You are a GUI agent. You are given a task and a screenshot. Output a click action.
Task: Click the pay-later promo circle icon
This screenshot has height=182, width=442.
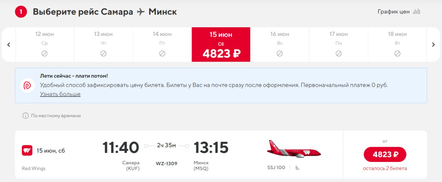coord(27,85)
